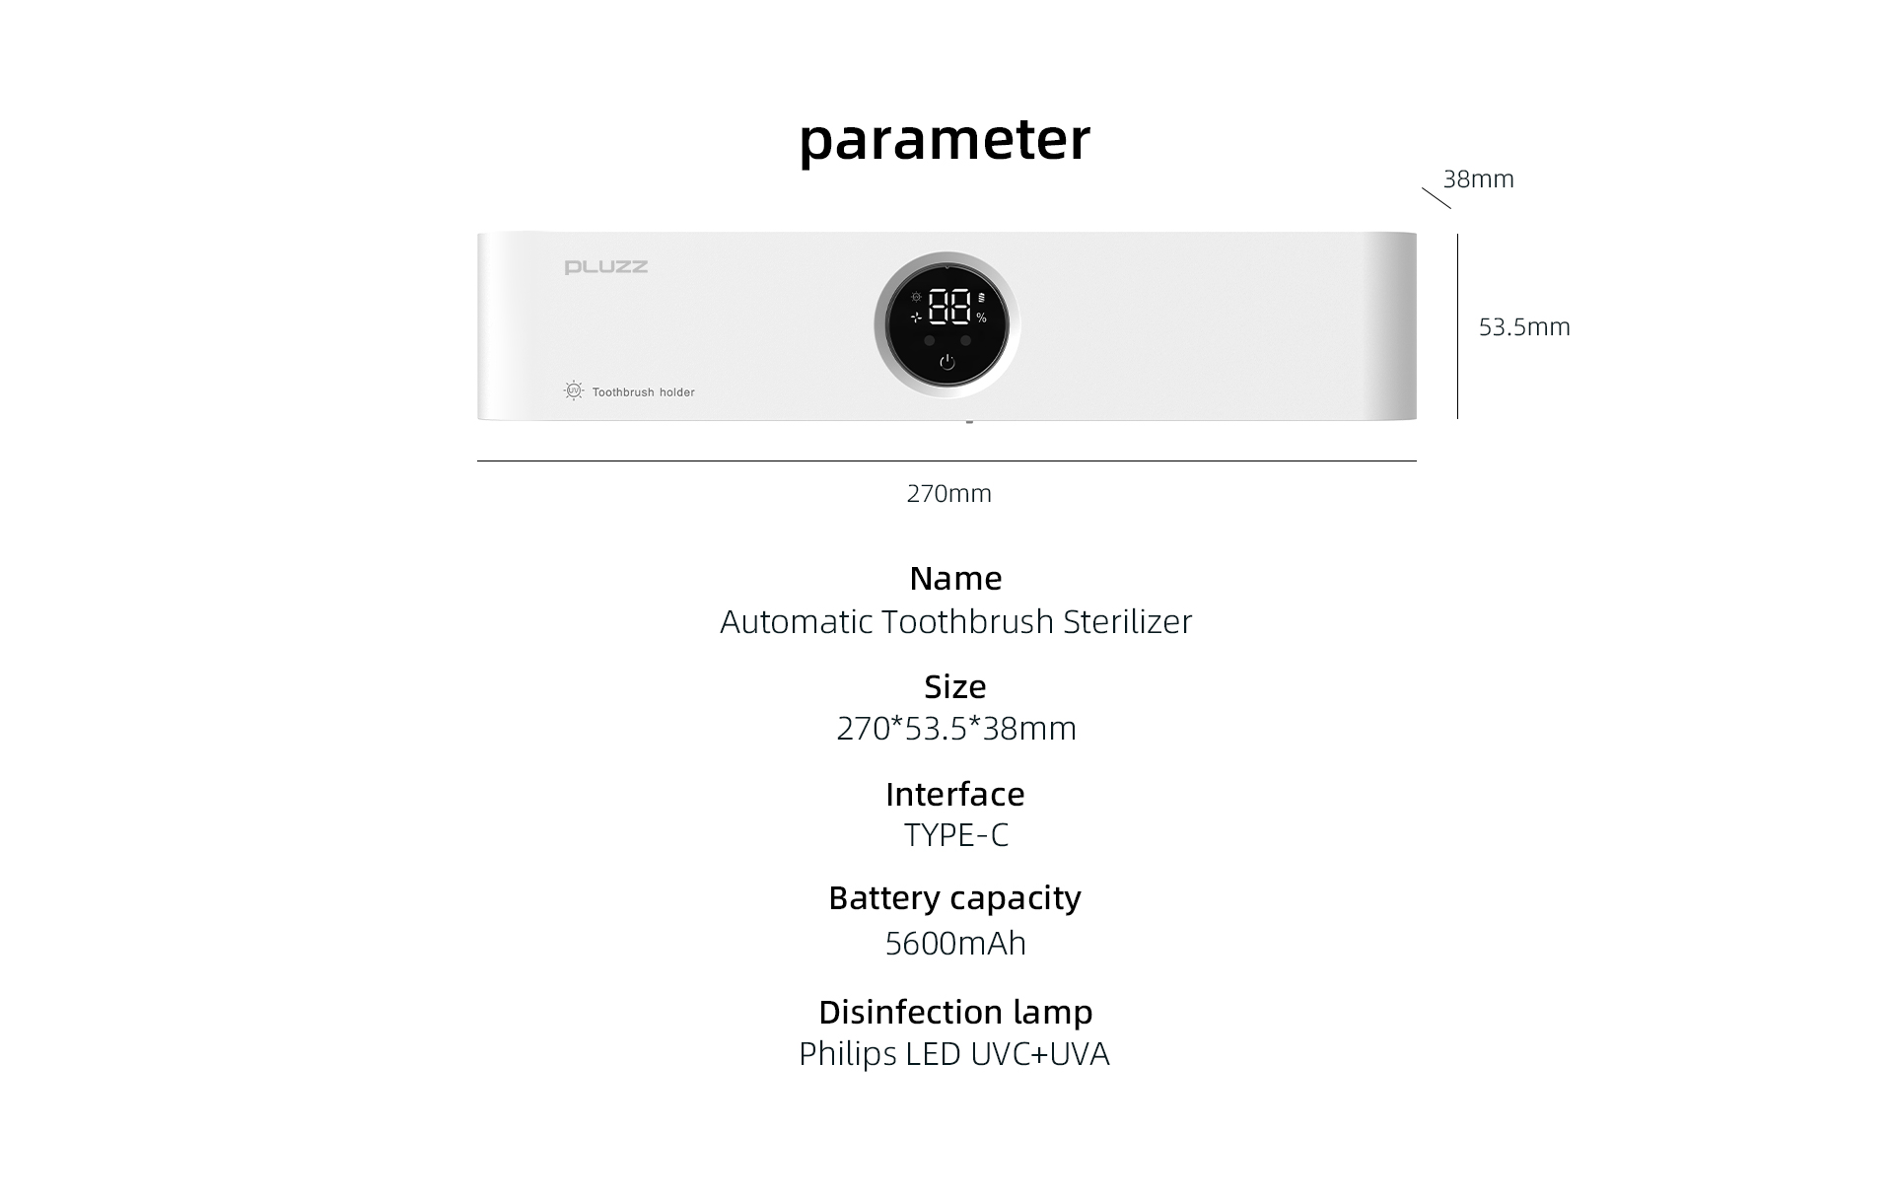Image resolution: width=1893 pixels, height=1204 pixels.
Task: Click the TYPE-C interface value
Action: (x=955, y=835)
